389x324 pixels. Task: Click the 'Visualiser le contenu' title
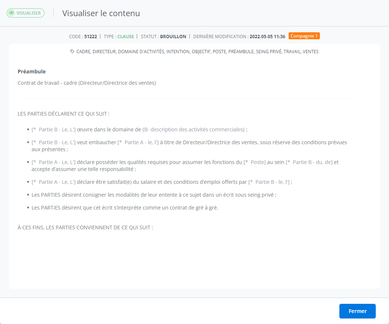point(101,13)
